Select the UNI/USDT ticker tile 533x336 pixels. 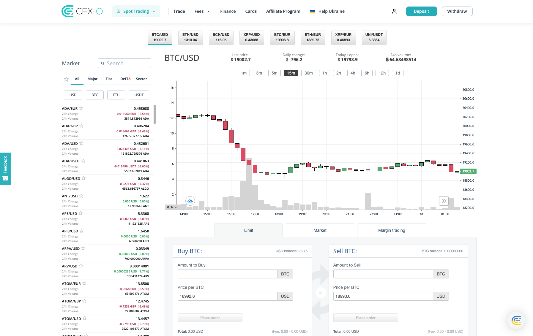click(374, 37)
